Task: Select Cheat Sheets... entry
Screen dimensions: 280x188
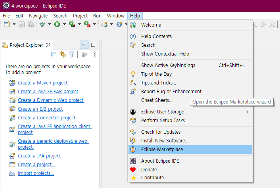Action: (x=157, y=100)
